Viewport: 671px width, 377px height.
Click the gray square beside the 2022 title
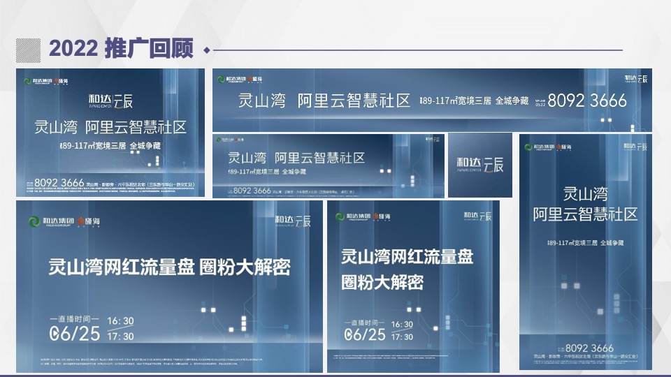(x=28, y=50)
